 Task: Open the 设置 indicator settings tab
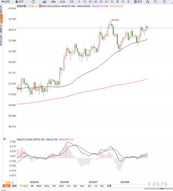click(x=109, y=186)
